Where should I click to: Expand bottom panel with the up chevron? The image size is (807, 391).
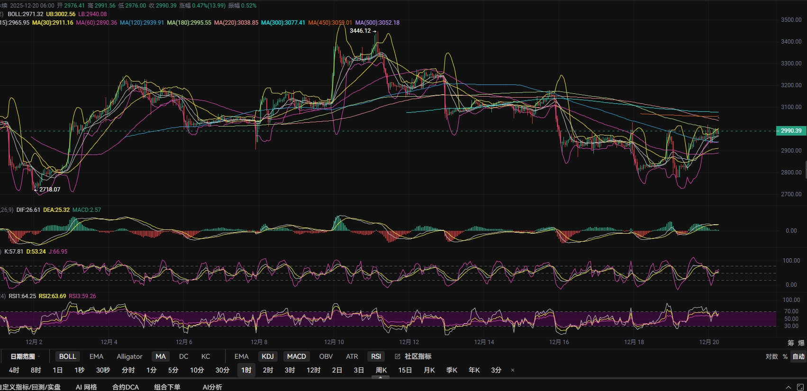click(x=789, y=387)
